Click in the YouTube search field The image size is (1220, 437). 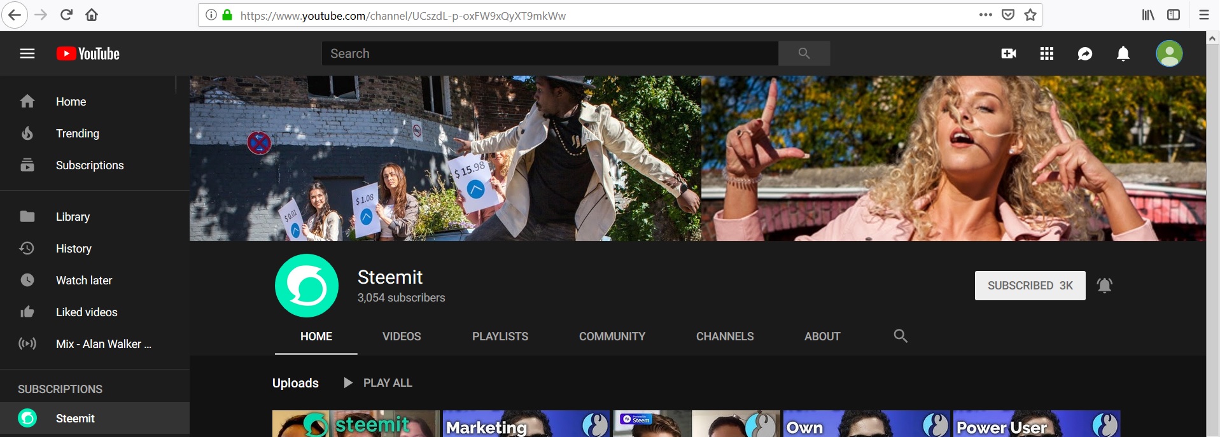[x=550, y=53]
